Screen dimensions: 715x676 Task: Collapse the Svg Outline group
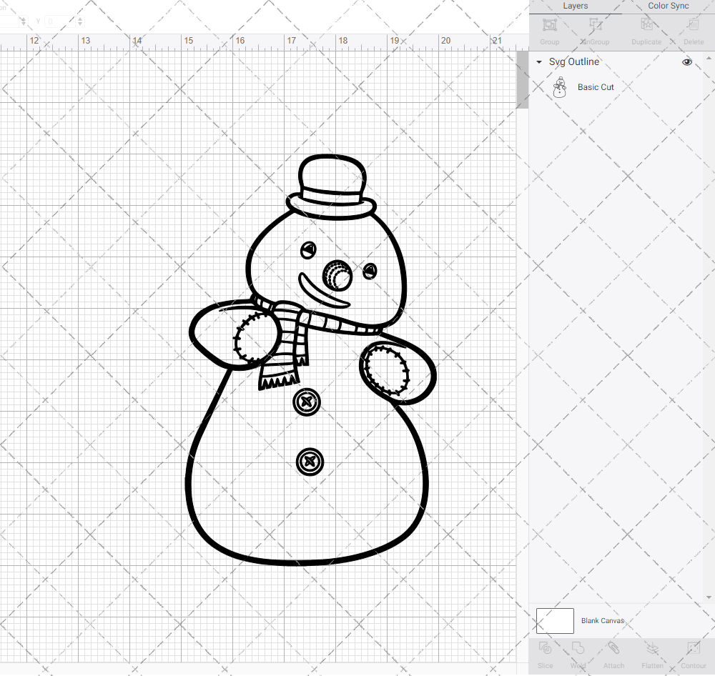point(538,62)
